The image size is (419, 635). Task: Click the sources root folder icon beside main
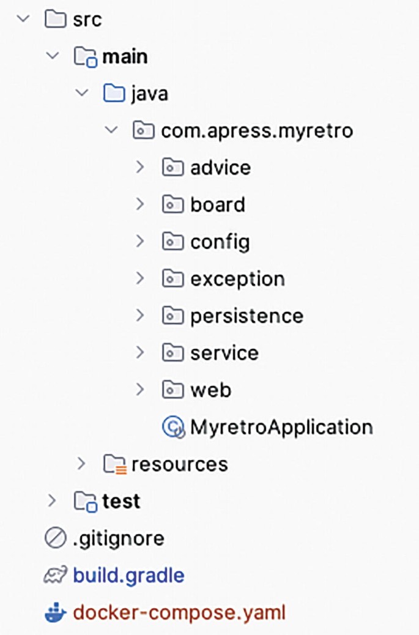click(86, 56)
